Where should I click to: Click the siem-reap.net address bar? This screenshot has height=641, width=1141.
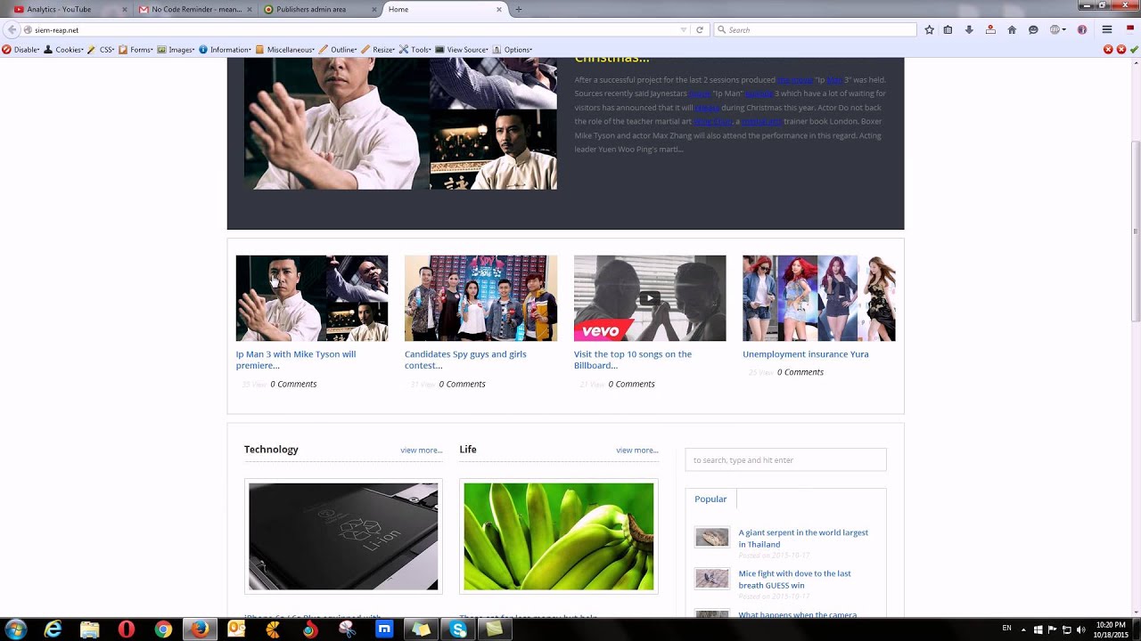tap(357, 29)
